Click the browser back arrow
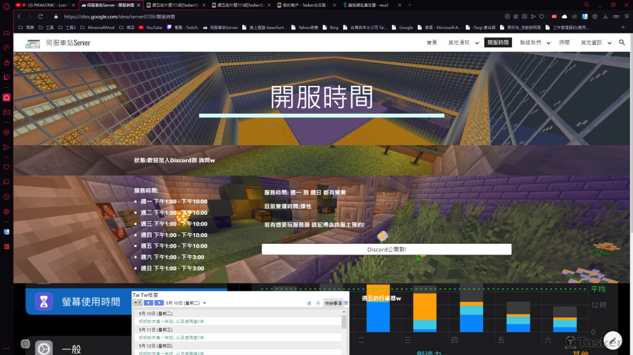 tap(19, 16)
